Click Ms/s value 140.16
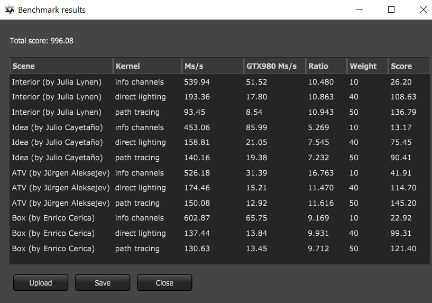The image size is (432, 303). [197, 158]
